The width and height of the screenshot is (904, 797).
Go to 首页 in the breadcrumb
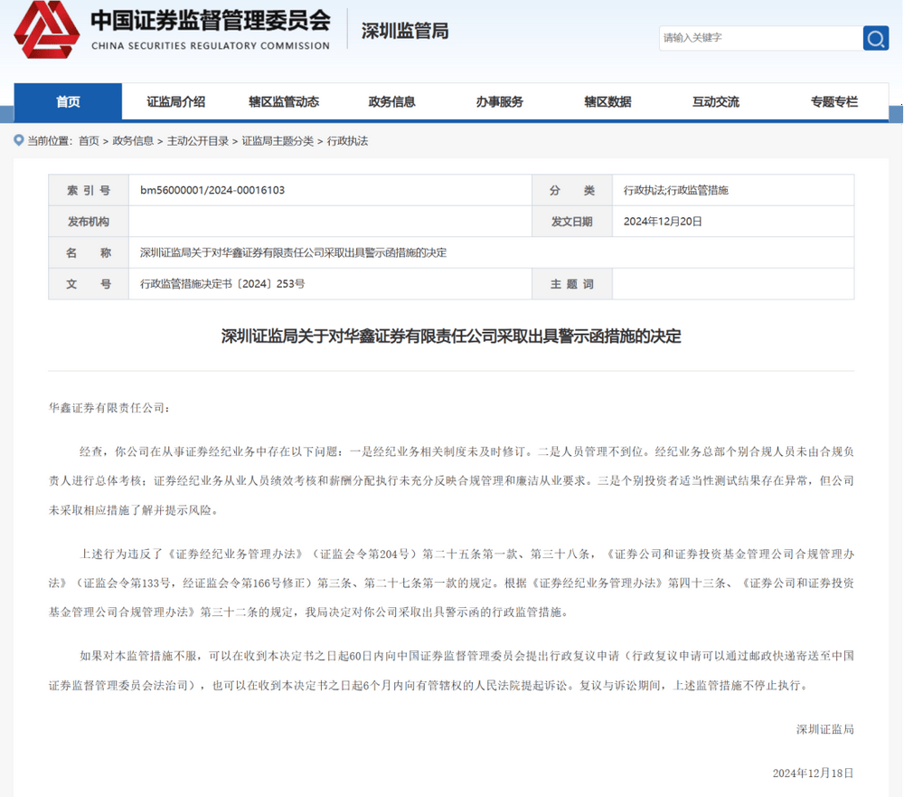pos(89,141)
